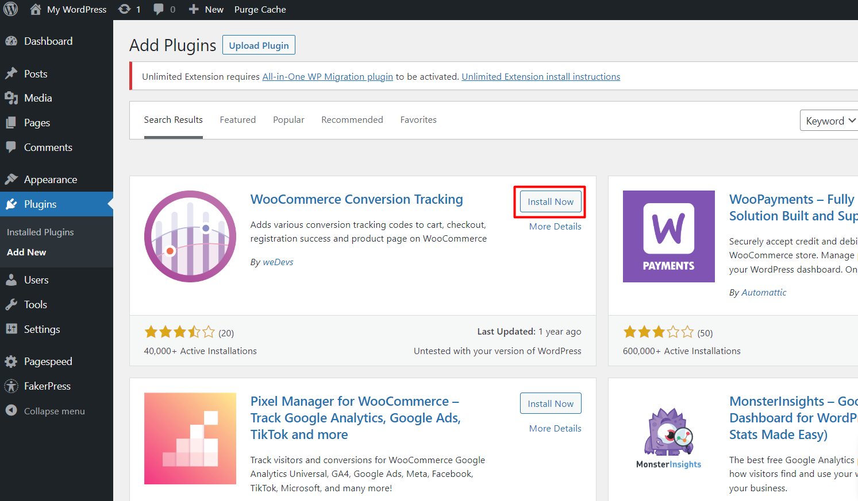
Task: Open More Details for Pixel Manager
Action: [555, 429]
